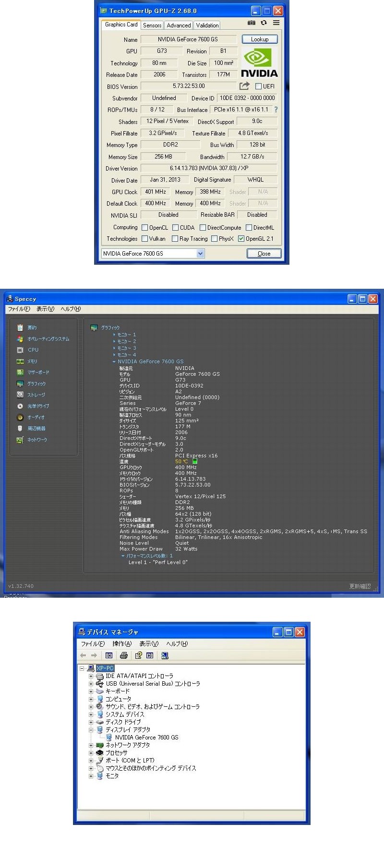
Task: Select CPU in the Speccy sidebar
Action: tap(33, 350)
